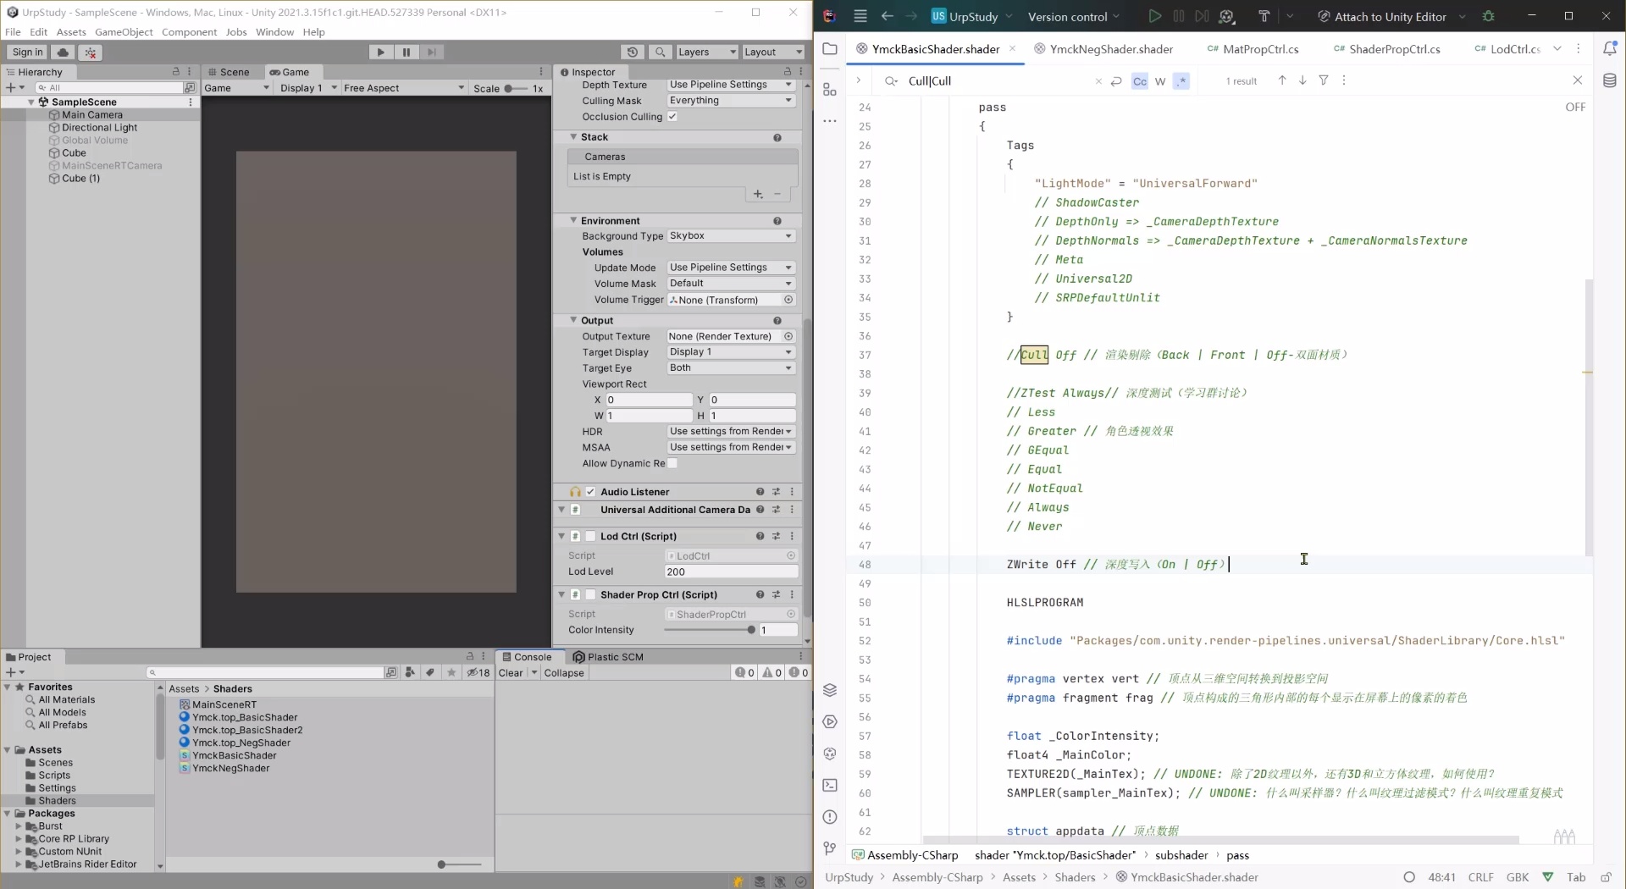The height and width of the screenshot is (889, 1626).
Task: Start the Run configuration in Rider
Action: coord(1153,15)
